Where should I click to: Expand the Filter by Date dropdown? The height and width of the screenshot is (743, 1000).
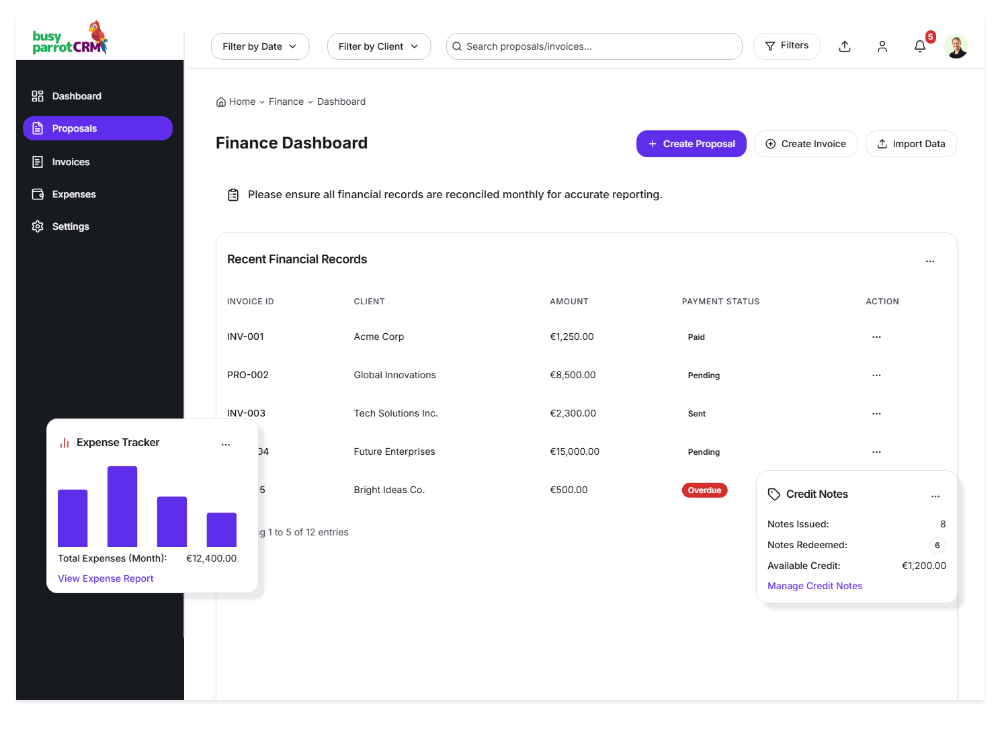point(259,46)
